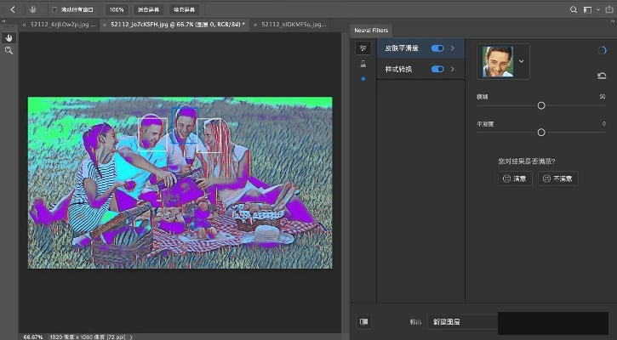Toggle the before/after preview icon
Viewport: 617px width, 340px height.
coord(363,322)
